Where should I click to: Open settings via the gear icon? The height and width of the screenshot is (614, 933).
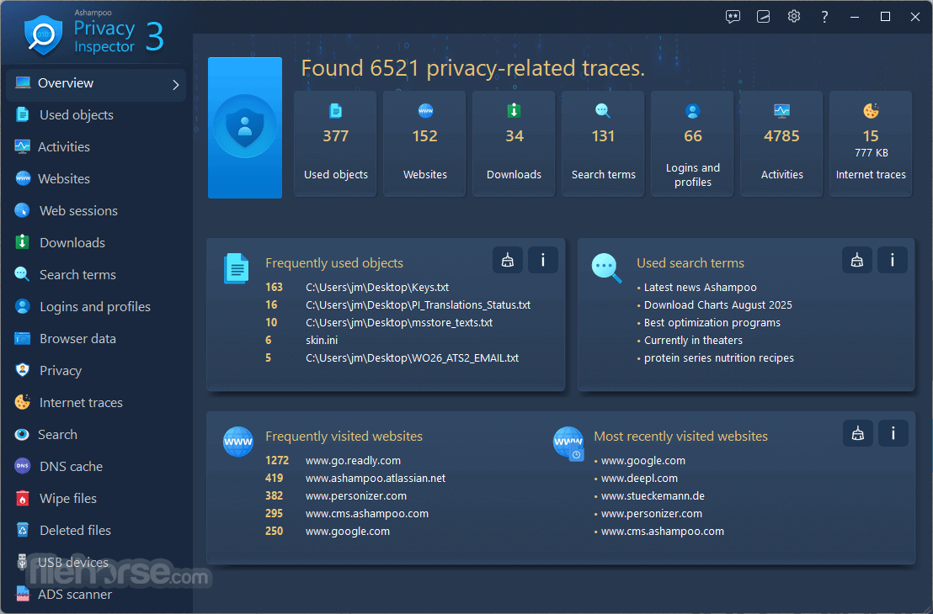794,17
